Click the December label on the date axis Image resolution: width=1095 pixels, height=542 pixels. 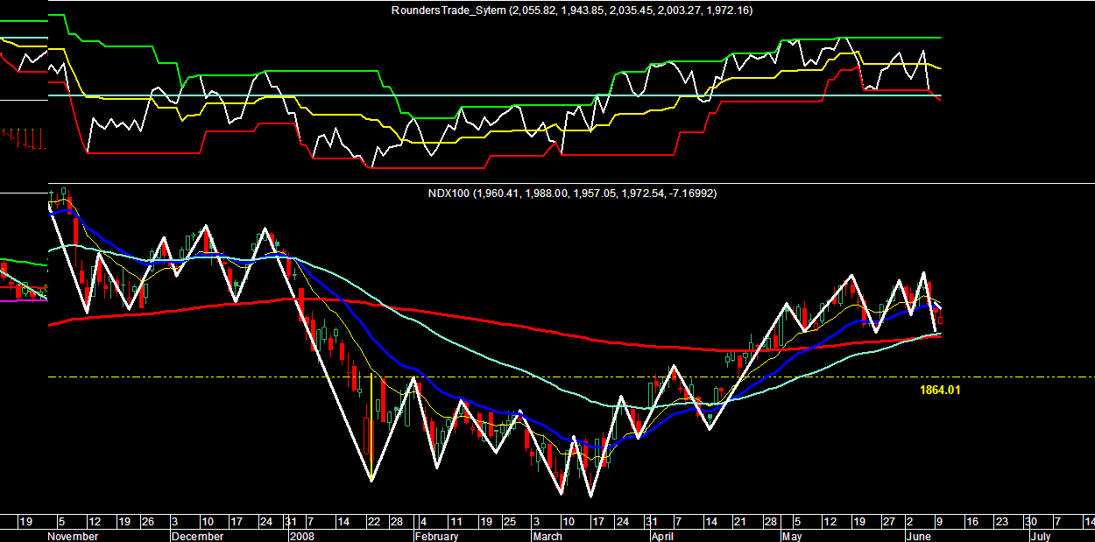coord(199,536)
